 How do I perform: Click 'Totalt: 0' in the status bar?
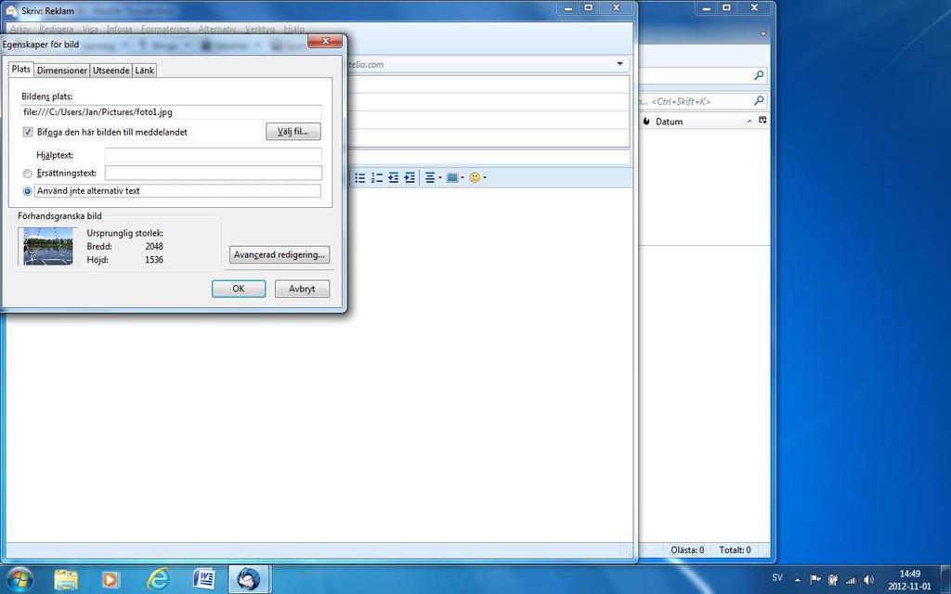tap(736, 549)
